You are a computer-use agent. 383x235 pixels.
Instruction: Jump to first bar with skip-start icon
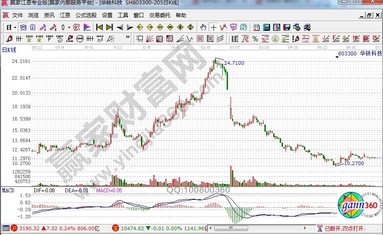(100, 27)
